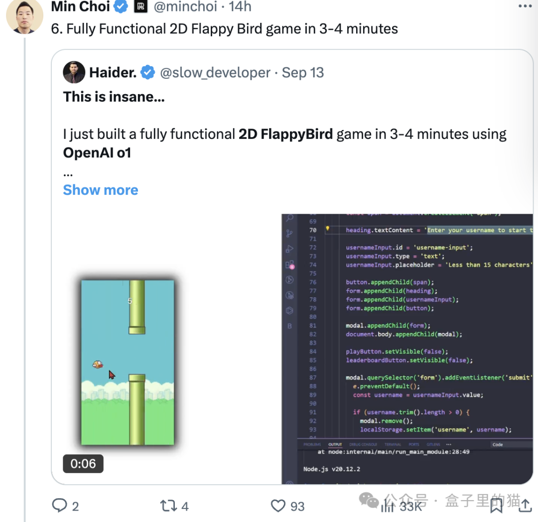Image resolution: width=538 pixels, height=522 pixels.
Task: Open @slow_developer profile handle
Action: [x=215, y=73]
